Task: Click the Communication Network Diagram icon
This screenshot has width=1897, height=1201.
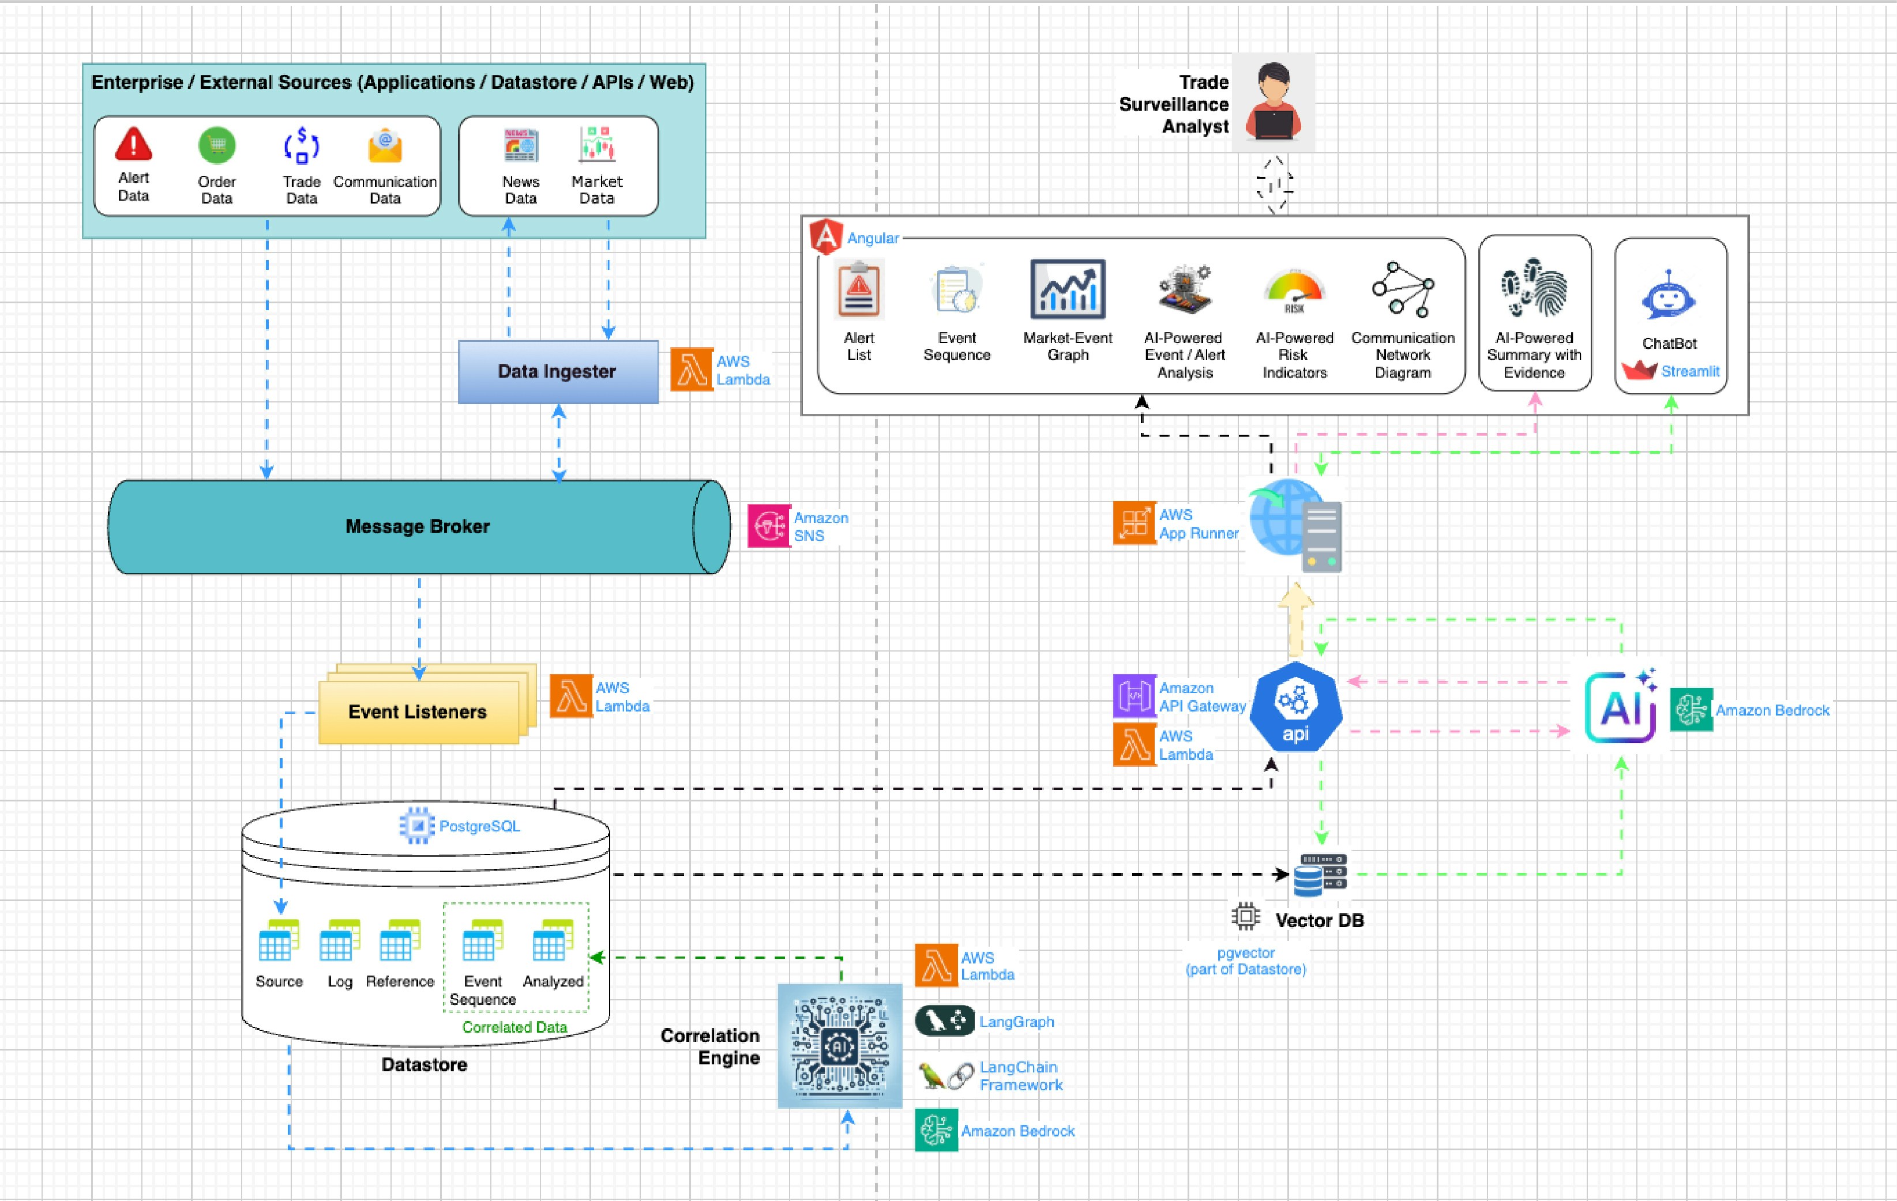Action: [1402, 290]
